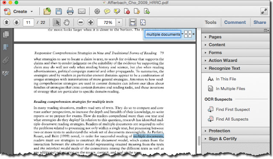This screenshot has width=273, height=159.
Task: Click the delete page icon
Action: click(x=127, y=12)
